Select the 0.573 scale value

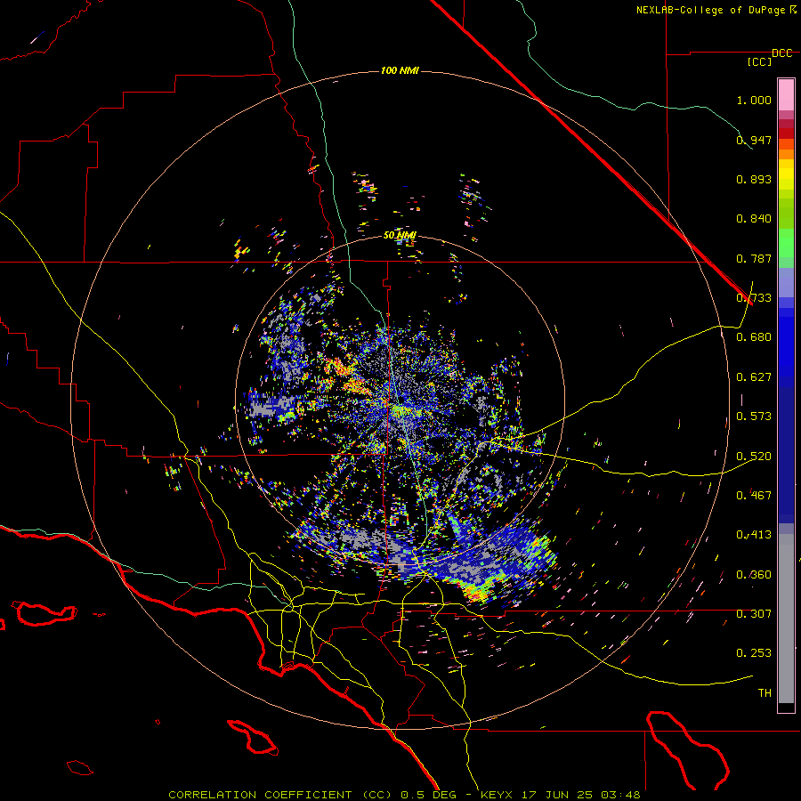click(754, 417)
